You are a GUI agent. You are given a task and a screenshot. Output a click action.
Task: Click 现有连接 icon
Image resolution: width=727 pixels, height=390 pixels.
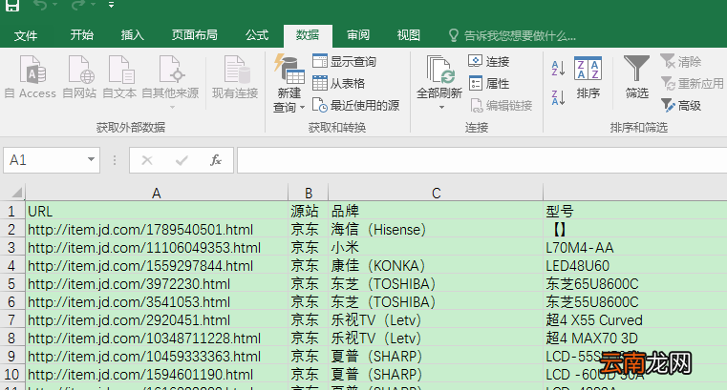click(235, 77)
